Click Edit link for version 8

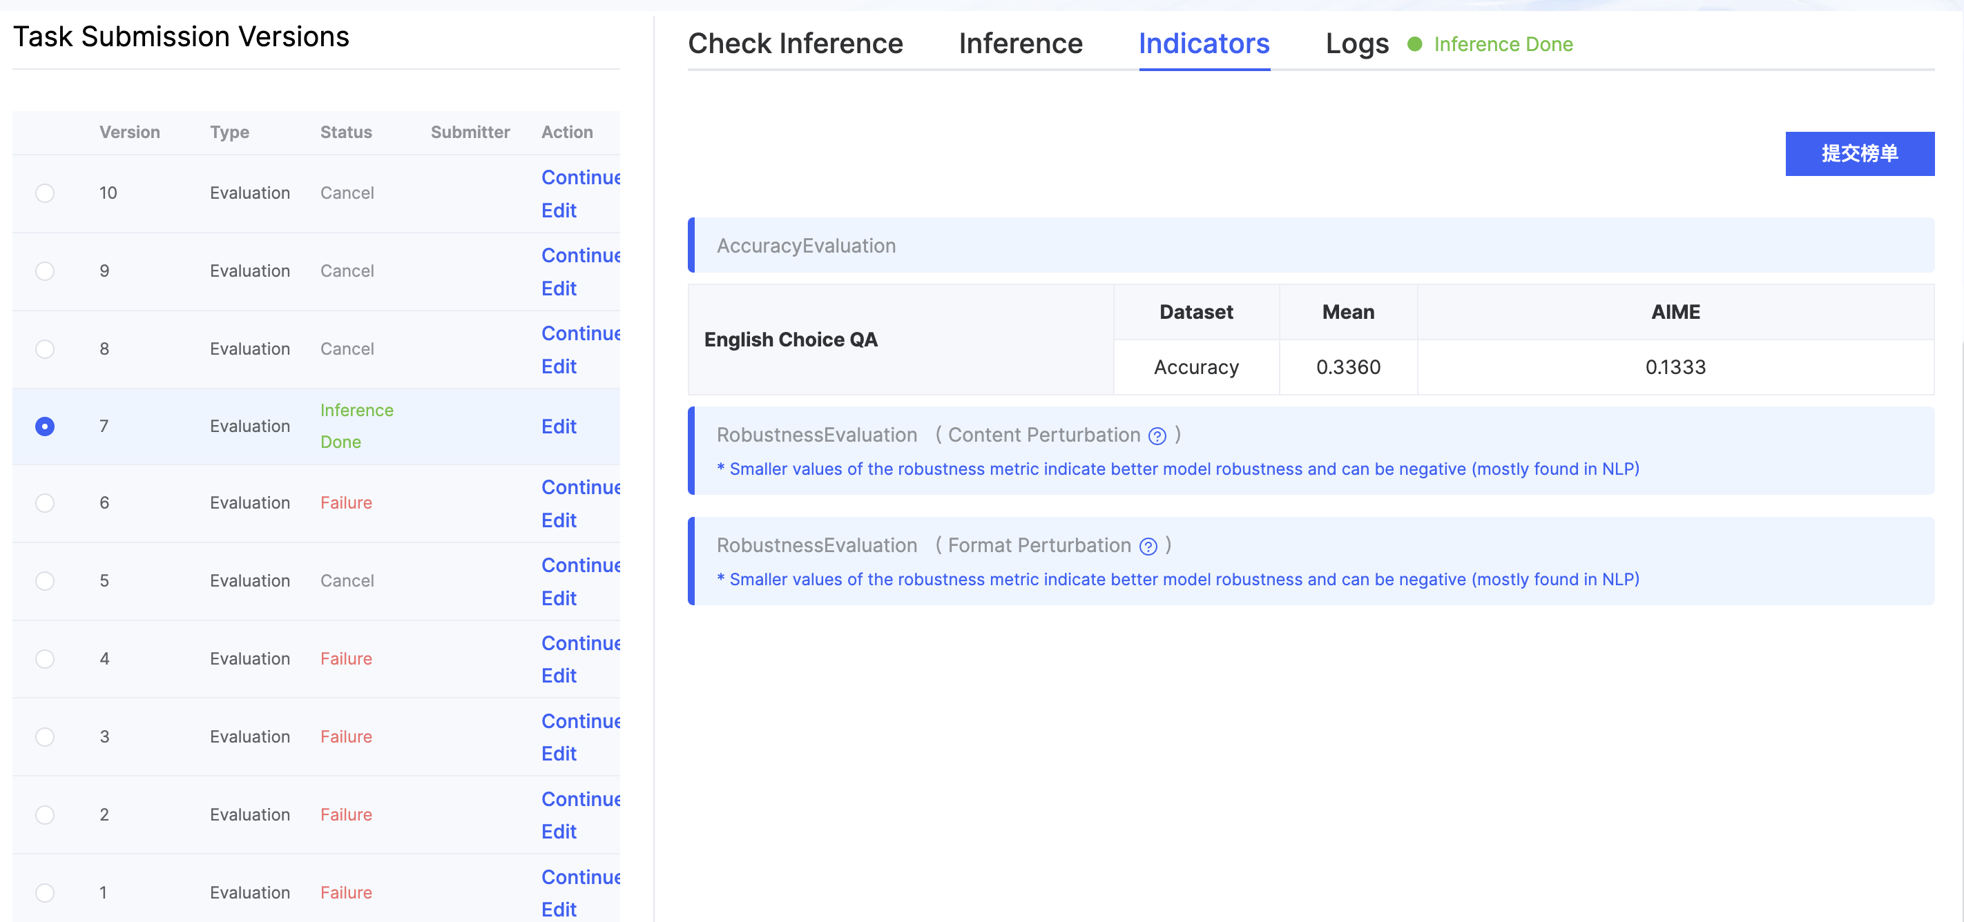click(x=558, y=366)
